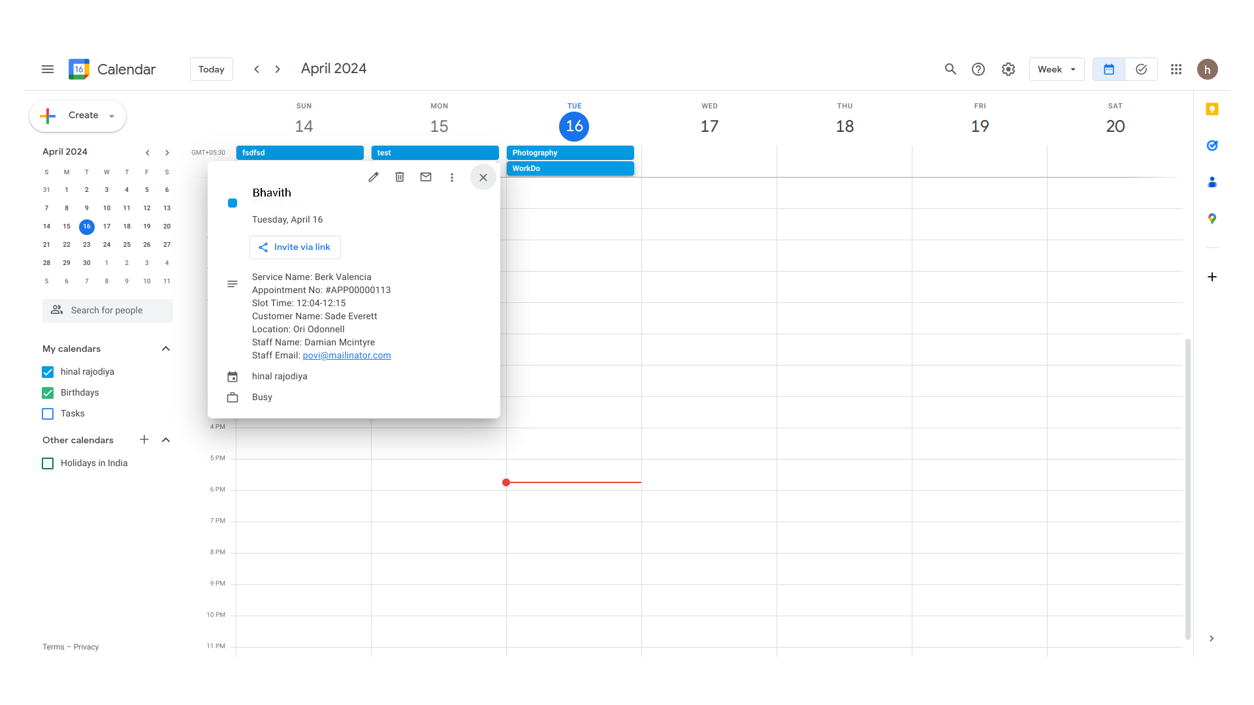Open the Google Maps side panel icon
Image resolution: width=1254 pixels, height=705 pixels.
click(1212, 219)
